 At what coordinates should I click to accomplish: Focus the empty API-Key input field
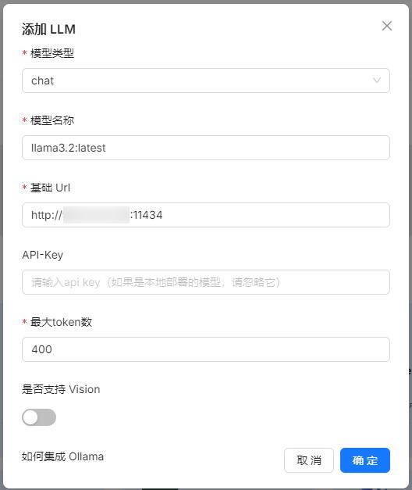click(206, 282)
